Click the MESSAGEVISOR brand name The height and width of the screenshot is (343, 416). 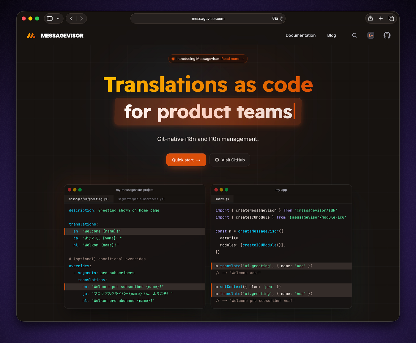pos(62,36)
